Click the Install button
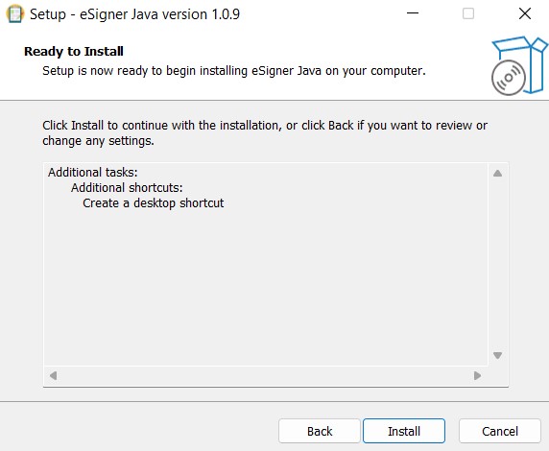Screen dimensions: 549x451 click(x=404, y=431)
